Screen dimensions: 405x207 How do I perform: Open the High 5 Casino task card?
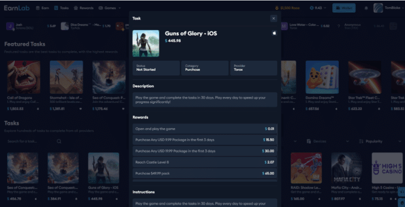pyautogui.click(x=387, y=177)
